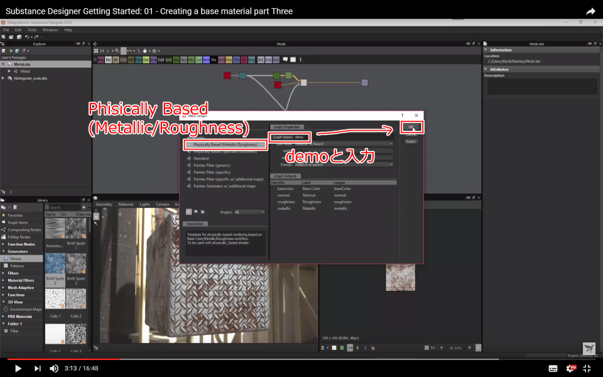Add a Grayscale Conversion (Gry) node
The image size is (603, 377).
[183, 60]
